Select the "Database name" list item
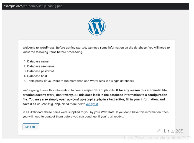This screenshot has width=194, height=143. click(38, 61)
